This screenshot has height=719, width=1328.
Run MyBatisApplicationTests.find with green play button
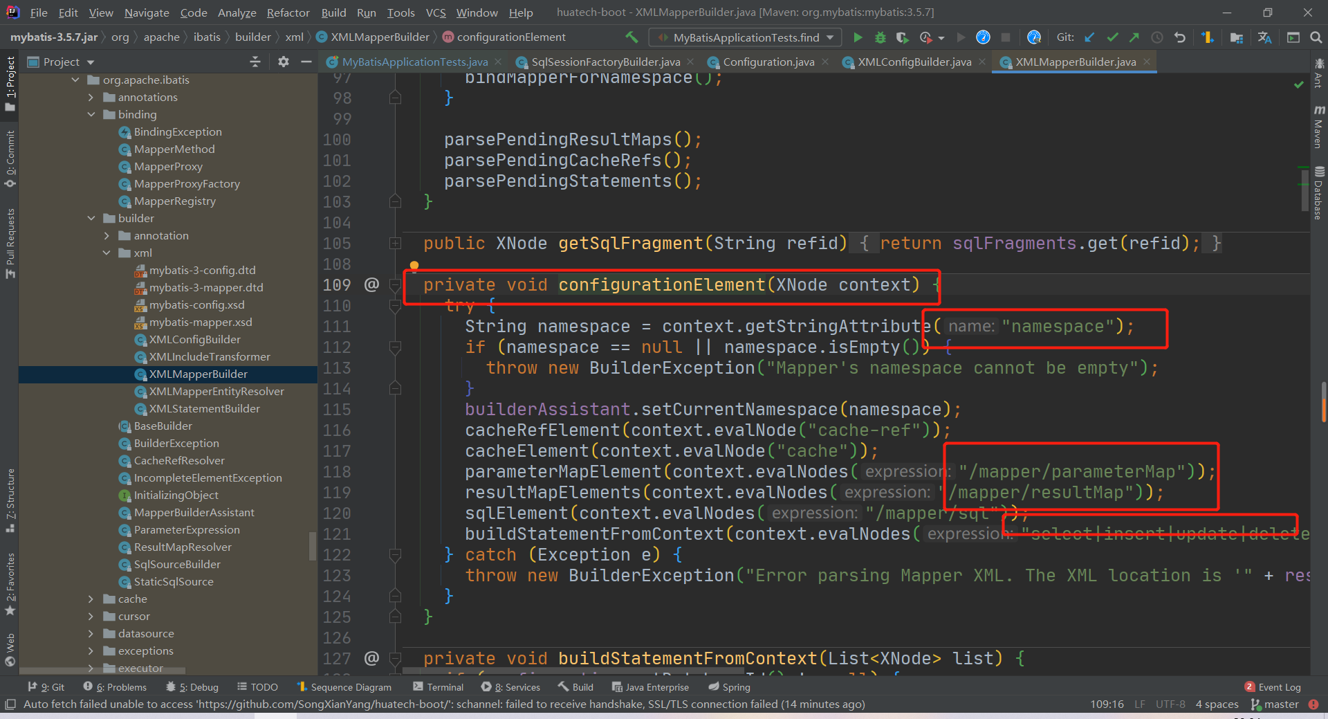pyautogui.click(x=858, y=37)
